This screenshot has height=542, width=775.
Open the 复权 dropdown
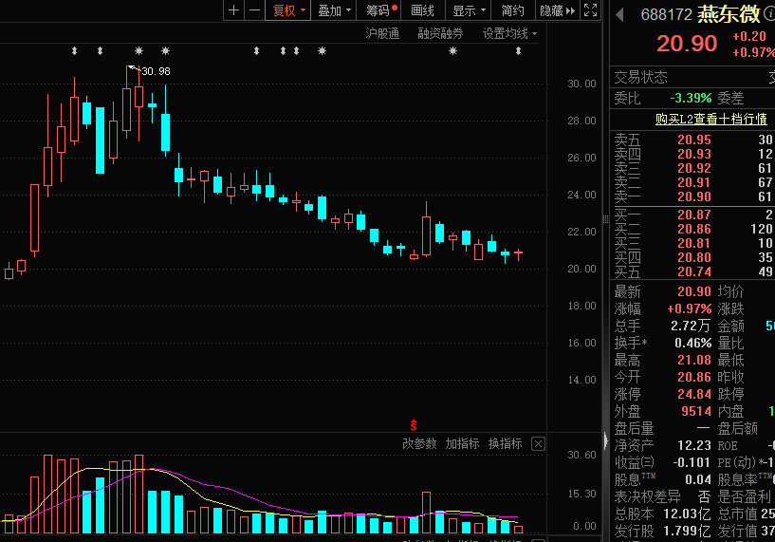289,10
